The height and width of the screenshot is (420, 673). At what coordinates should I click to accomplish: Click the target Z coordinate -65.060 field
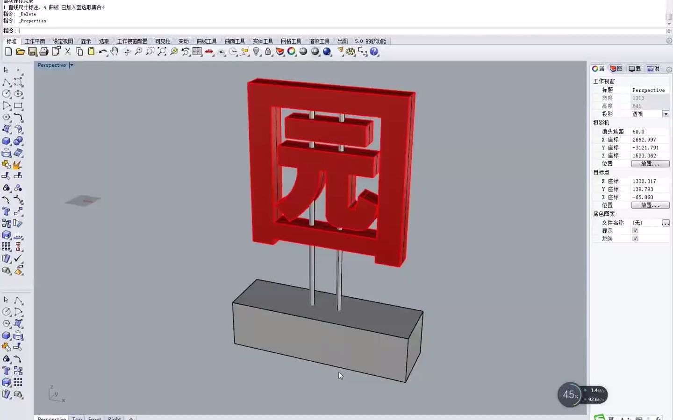[x=650, y=197]
